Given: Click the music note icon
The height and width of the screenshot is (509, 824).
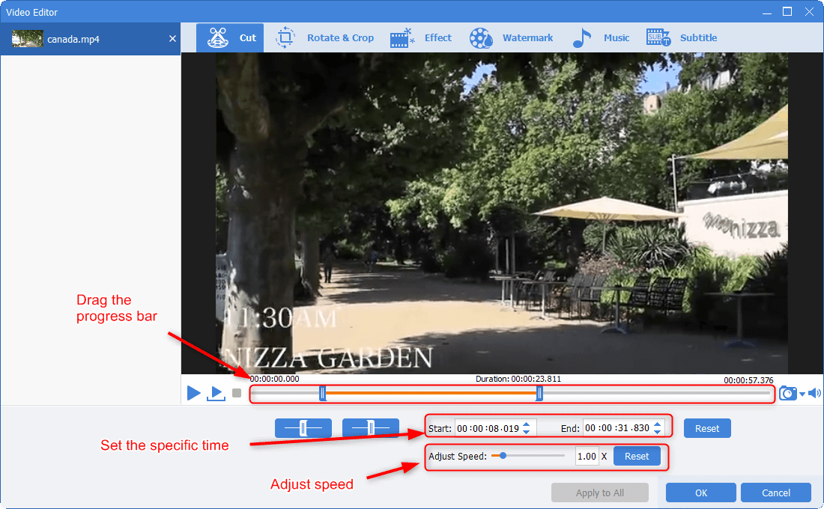Looking at the screenshot, I should point(581,38).
